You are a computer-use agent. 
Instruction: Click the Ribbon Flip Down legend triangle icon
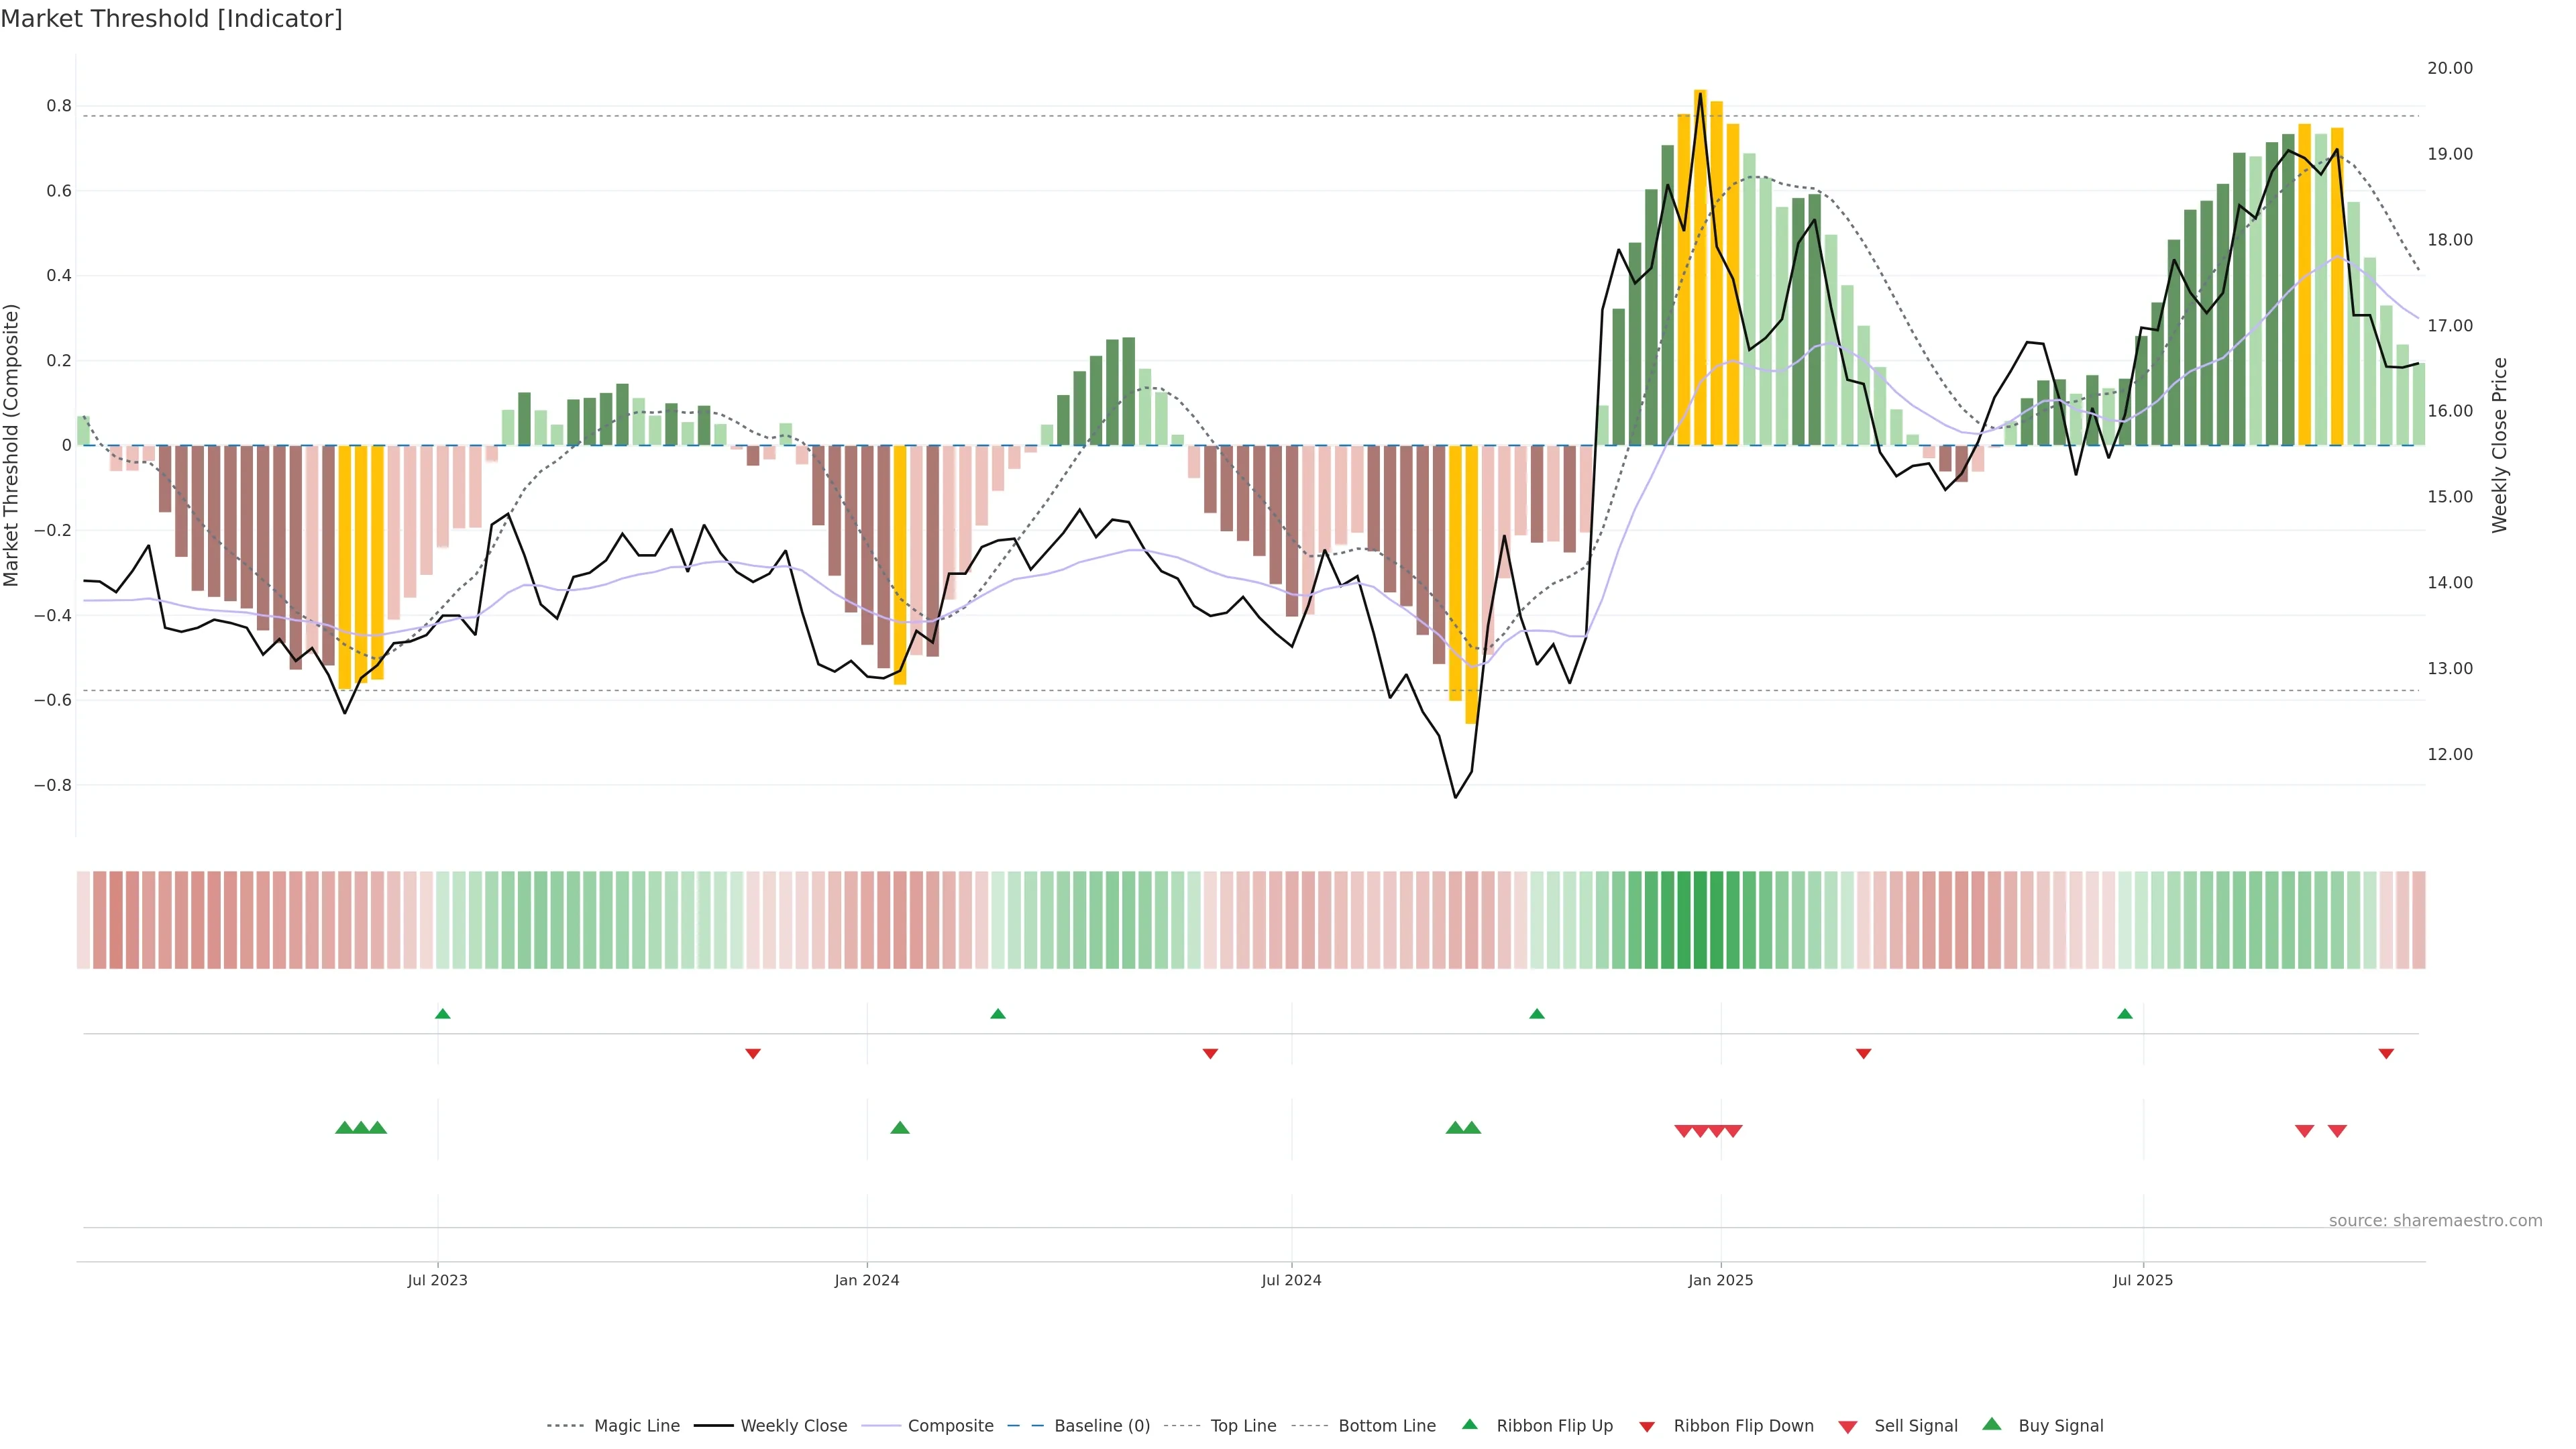(1647, 1426)
